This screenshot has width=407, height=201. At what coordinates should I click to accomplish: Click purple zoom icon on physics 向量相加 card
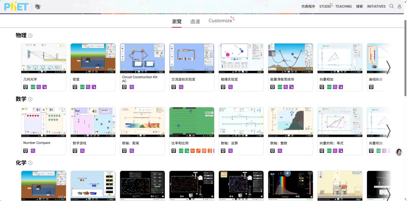tap(335, 87)
